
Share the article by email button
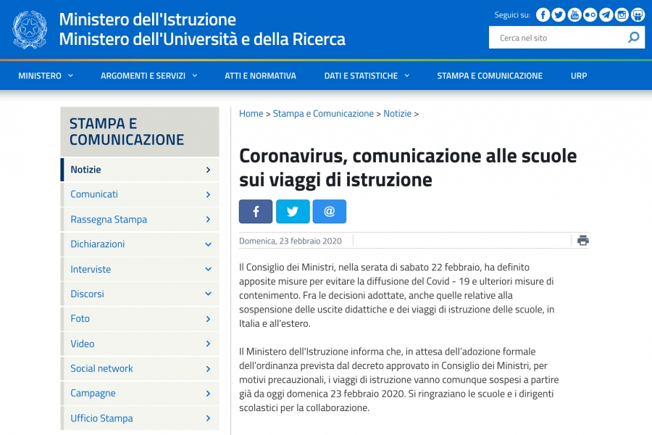click(x=330, y=212)
